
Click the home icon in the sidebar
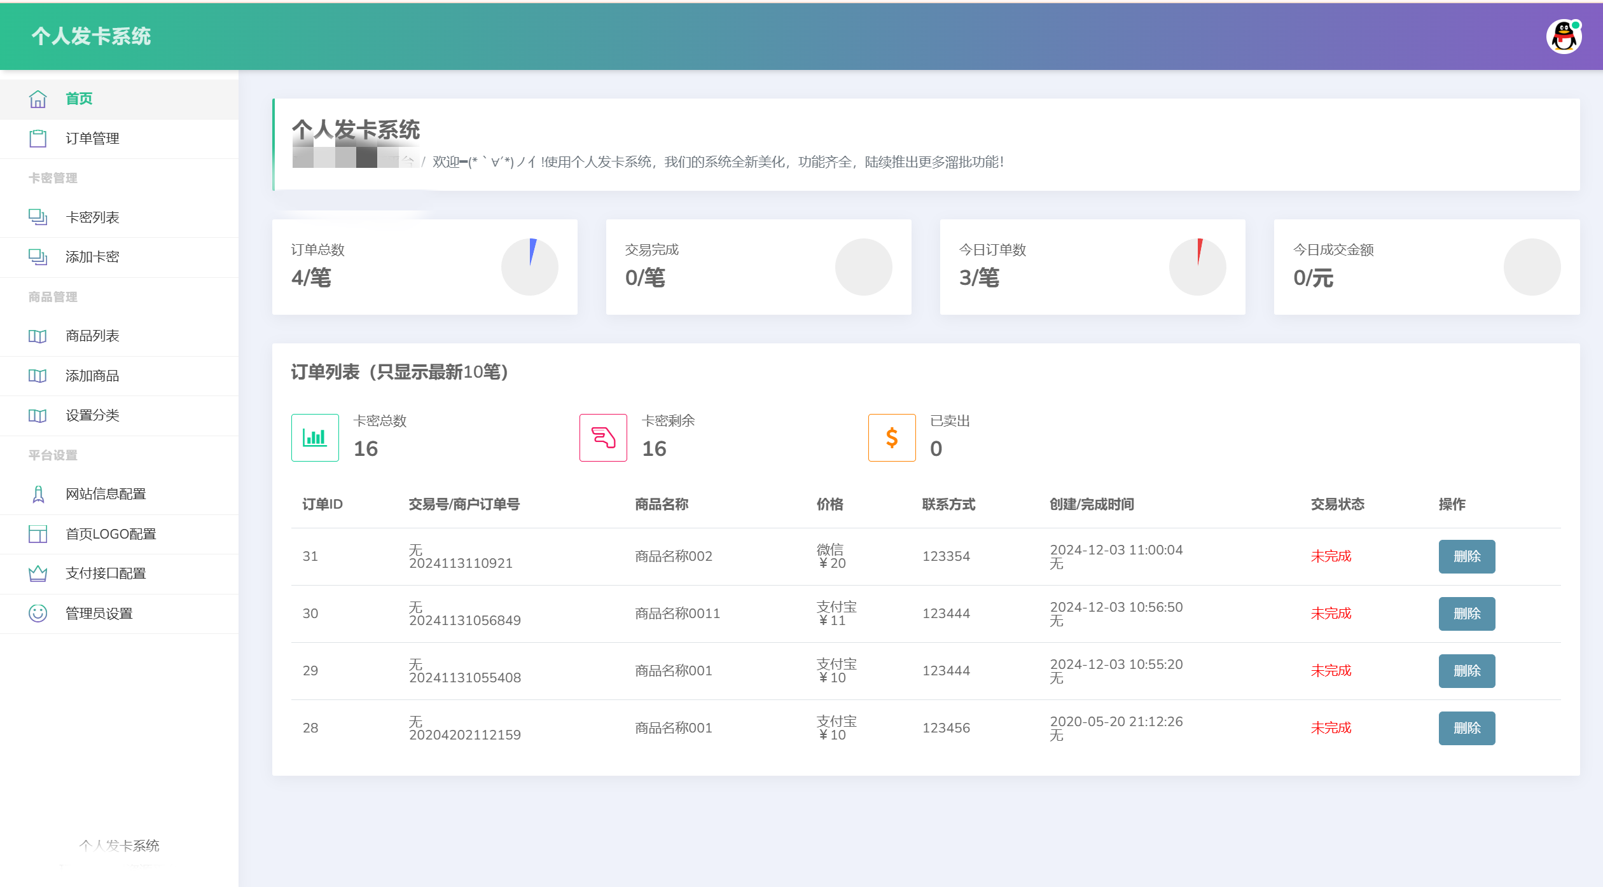(38, 99)
